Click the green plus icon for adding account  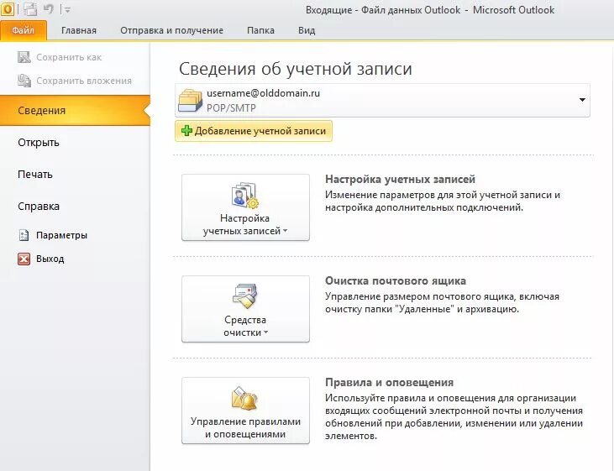[186, 131]
